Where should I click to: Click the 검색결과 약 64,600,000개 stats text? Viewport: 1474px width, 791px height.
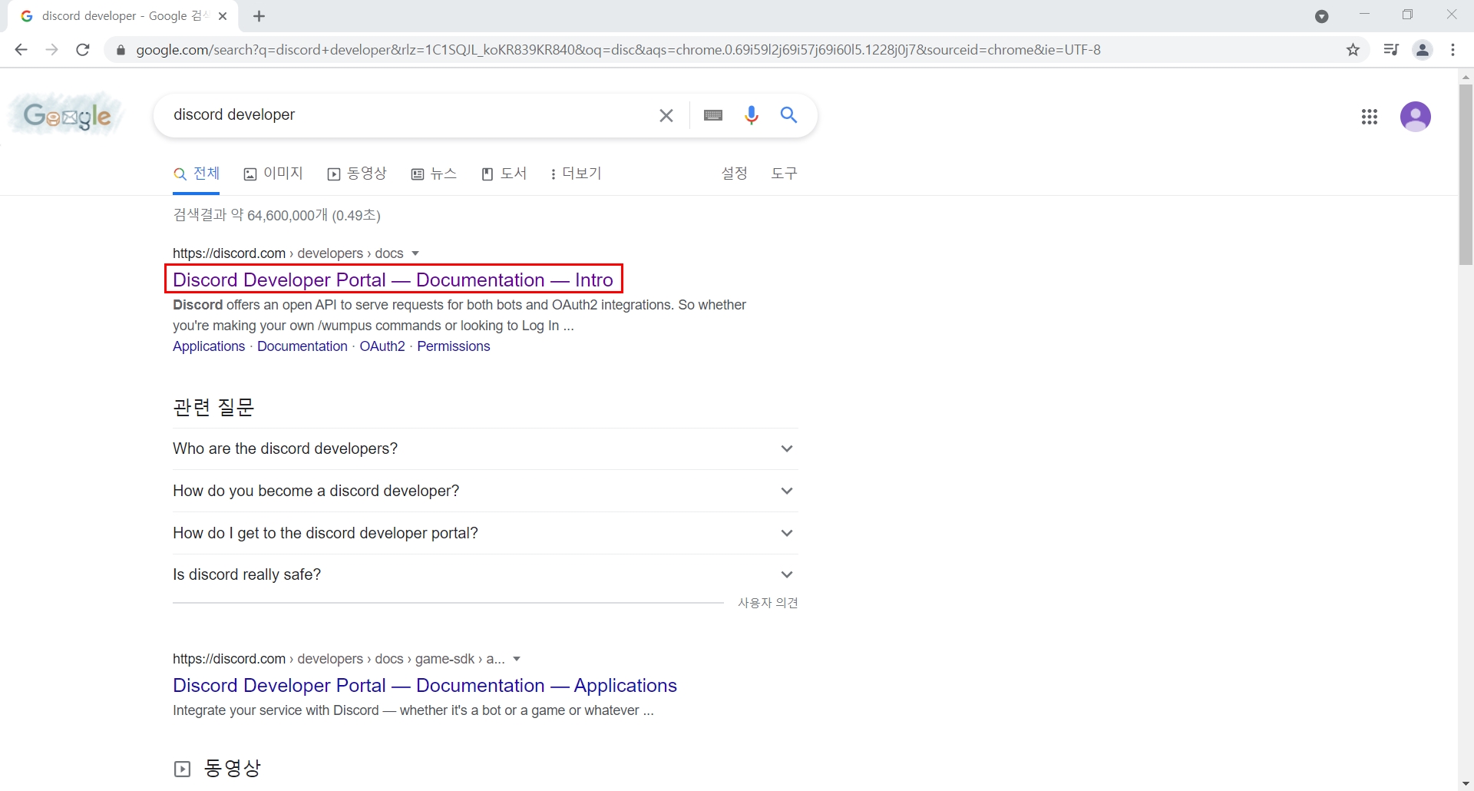click(x=276, y=215)
